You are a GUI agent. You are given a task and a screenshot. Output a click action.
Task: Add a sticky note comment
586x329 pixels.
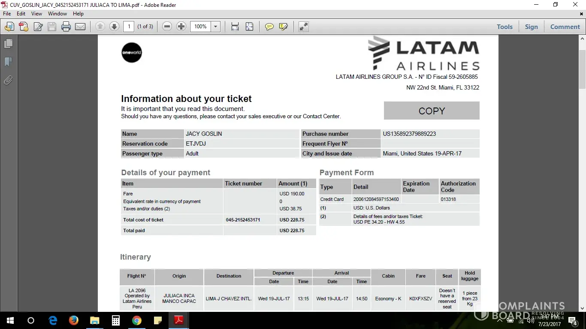269,27
